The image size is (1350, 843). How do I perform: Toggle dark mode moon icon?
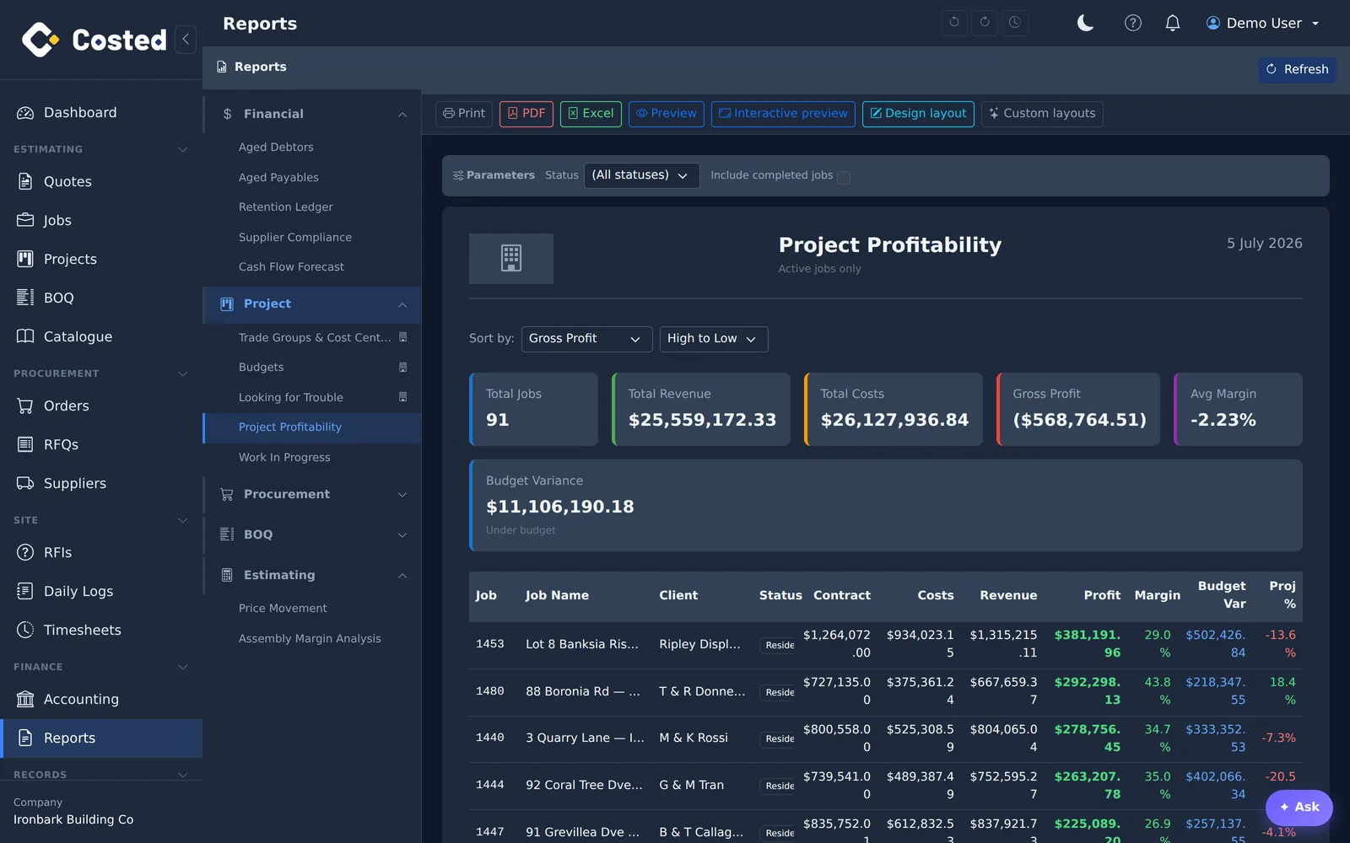(1085, 23)
